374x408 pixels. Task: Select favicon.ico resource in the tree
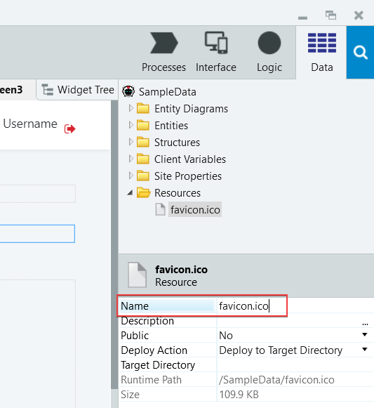[195, 209]
